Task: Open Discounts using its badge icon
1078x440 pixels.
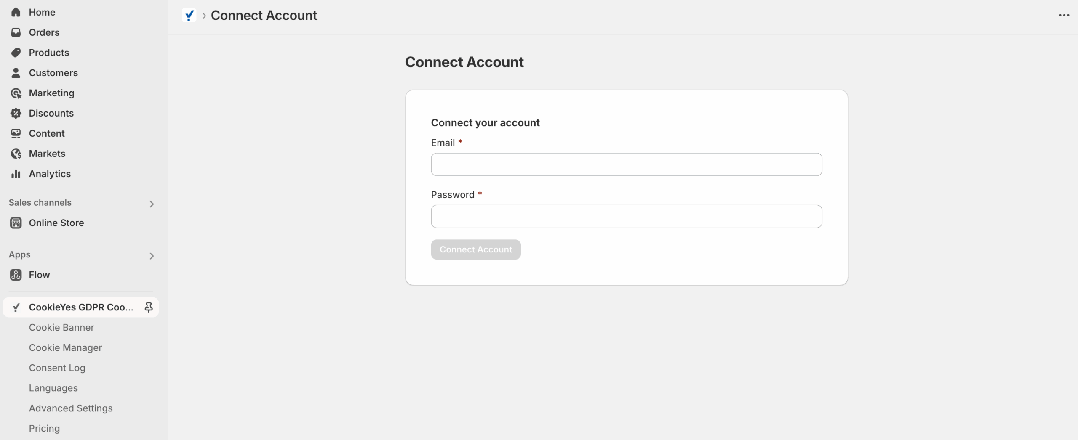Action: pyautogui.click(x=16, y=113)
